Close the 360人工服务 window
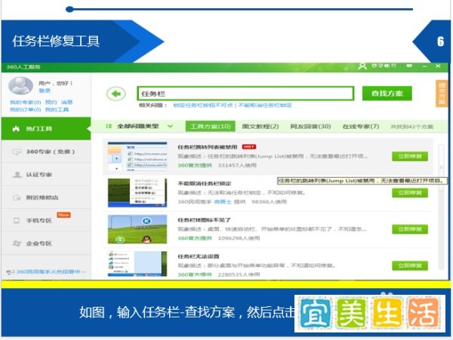Image resolution: width=453 pixels, height=340 pixels. tap(438, 66)
